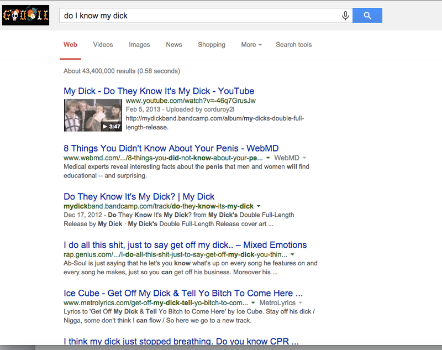
Task: Expand the More dropdown menu
Action: click(x=251, y=45)
